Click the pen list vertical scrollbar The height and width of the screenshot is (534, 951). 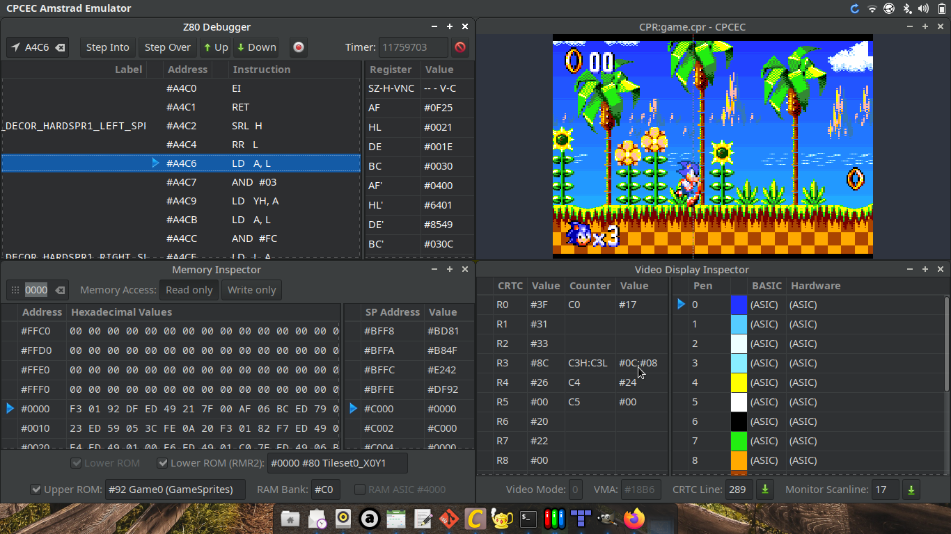(945, 343)
